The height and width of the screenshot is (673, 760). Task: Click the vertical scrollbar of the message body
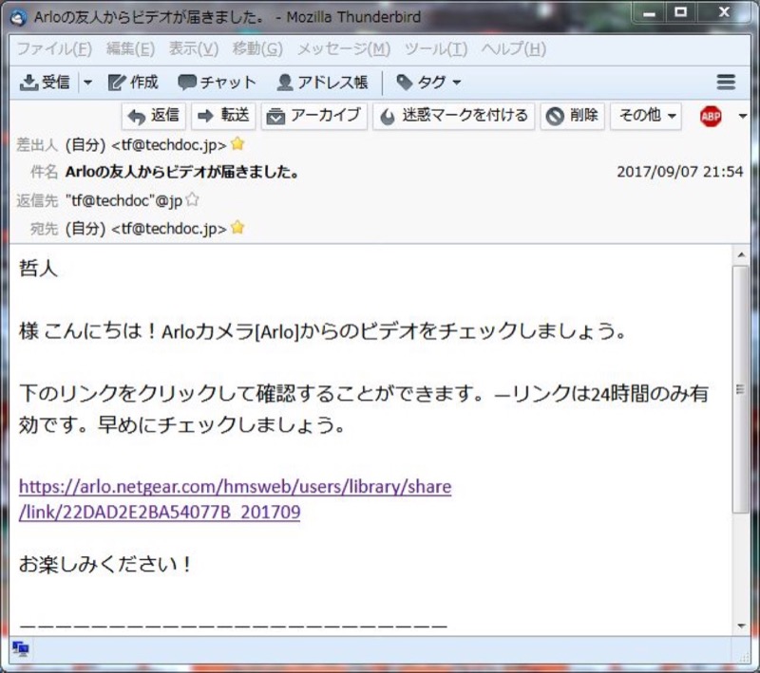coord(741,389)
